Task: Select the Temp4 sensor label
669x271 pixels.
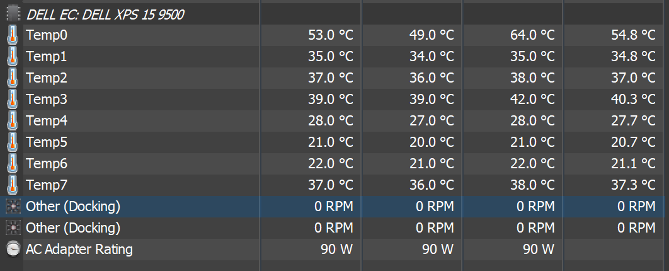Action: click(x=47, y=121)
